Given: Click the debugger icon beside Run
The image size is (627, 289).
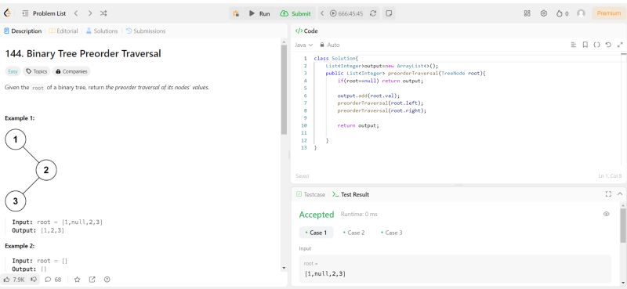Looking at the screenshot, I should (236, 13).
